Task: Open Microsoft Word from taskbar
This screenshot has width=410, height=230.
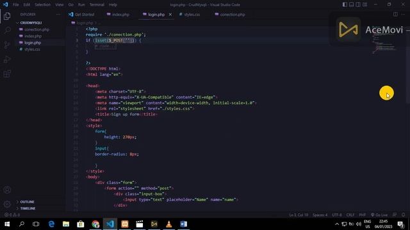Action: (x=184, y=224)
